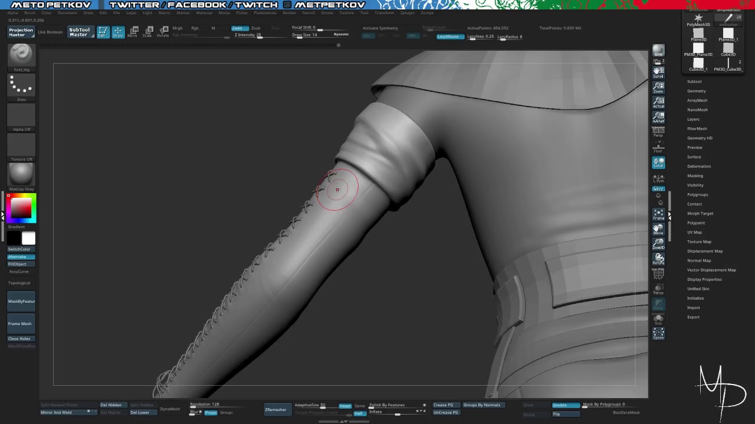755x424 pixels.
Task: Expand the Masking section
Action: (695, 176)
